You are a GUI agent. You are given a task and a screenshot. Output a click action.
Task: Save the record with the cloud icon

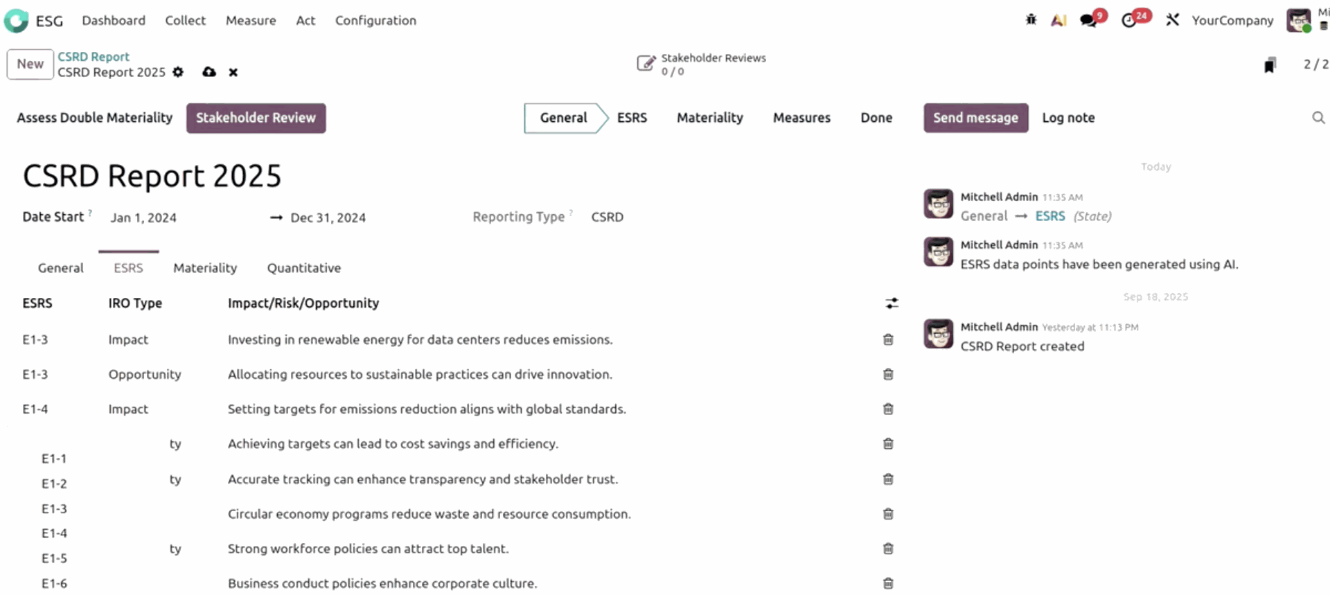click(209, 72)
